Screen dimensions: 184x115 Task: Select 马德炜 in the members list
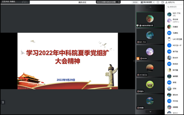[175, 33]
